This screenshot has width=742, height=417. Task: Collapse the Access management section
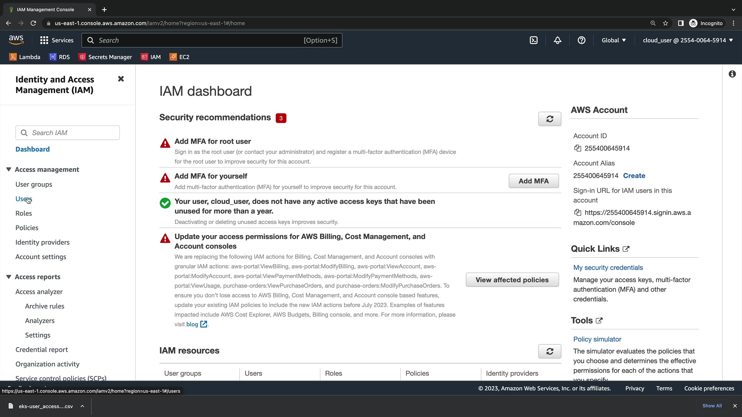(x=9, y=170)
